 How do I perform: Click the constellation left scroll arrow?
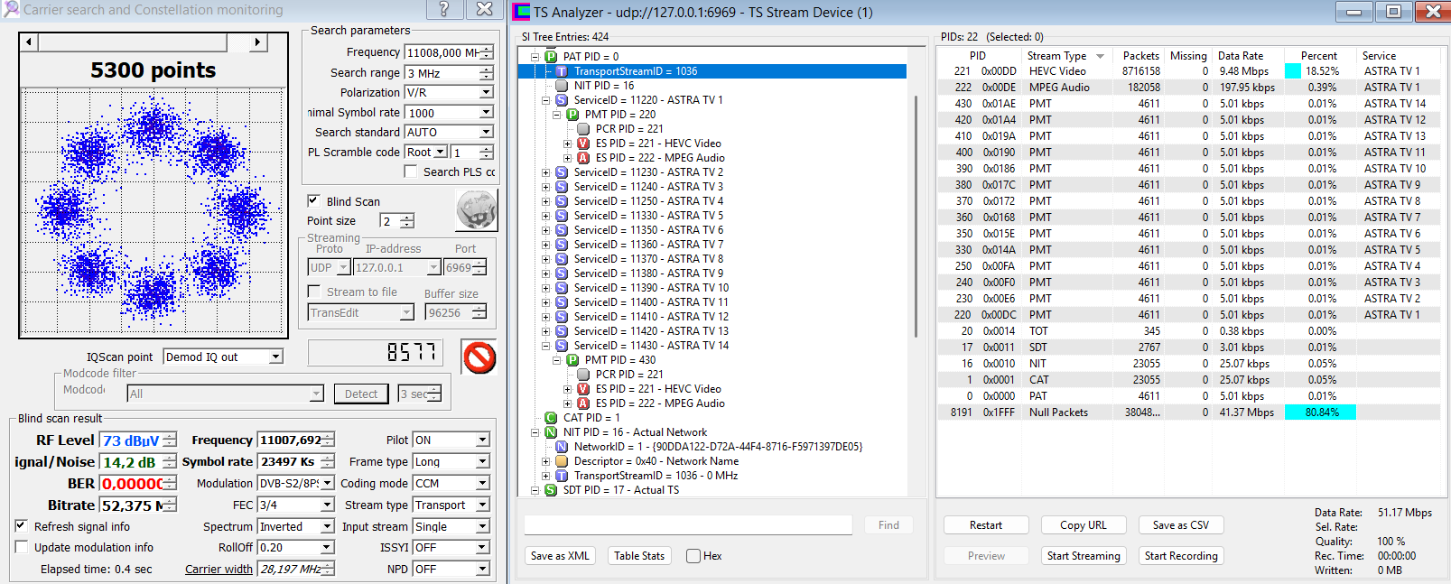29,42
